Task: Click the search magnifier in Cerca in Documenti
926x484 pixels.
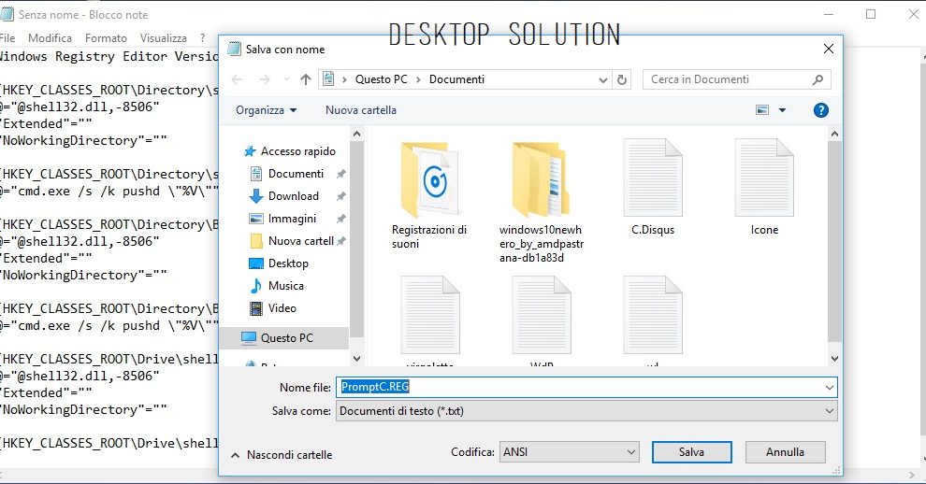Action: click(x=817, y=79)
